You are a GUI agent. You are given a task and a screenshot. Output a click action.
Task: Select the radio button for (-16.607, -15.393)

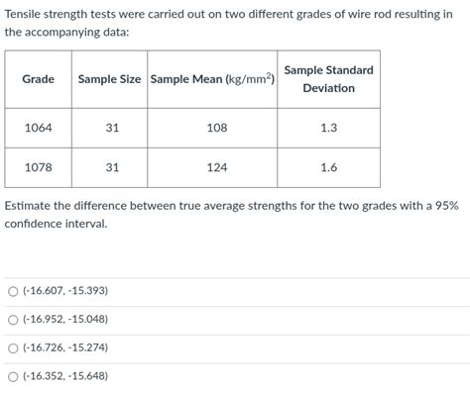pos(13,291)
